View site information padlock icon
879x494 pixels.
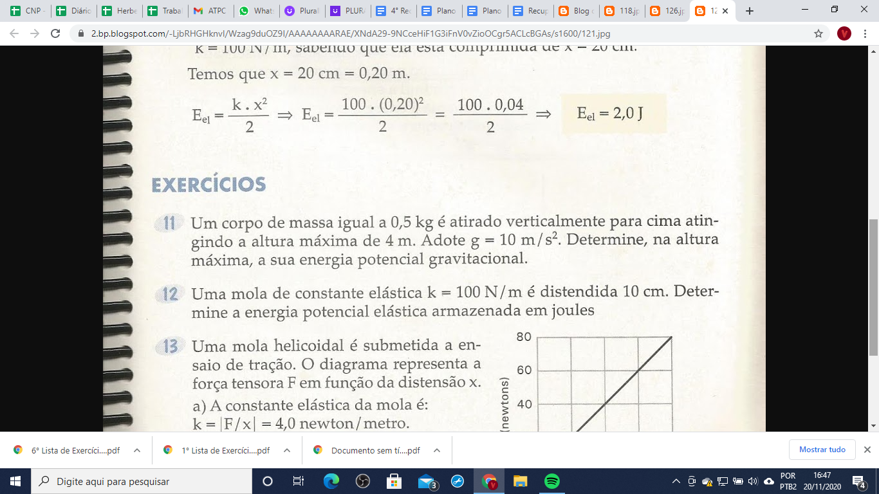coord(81,33)
